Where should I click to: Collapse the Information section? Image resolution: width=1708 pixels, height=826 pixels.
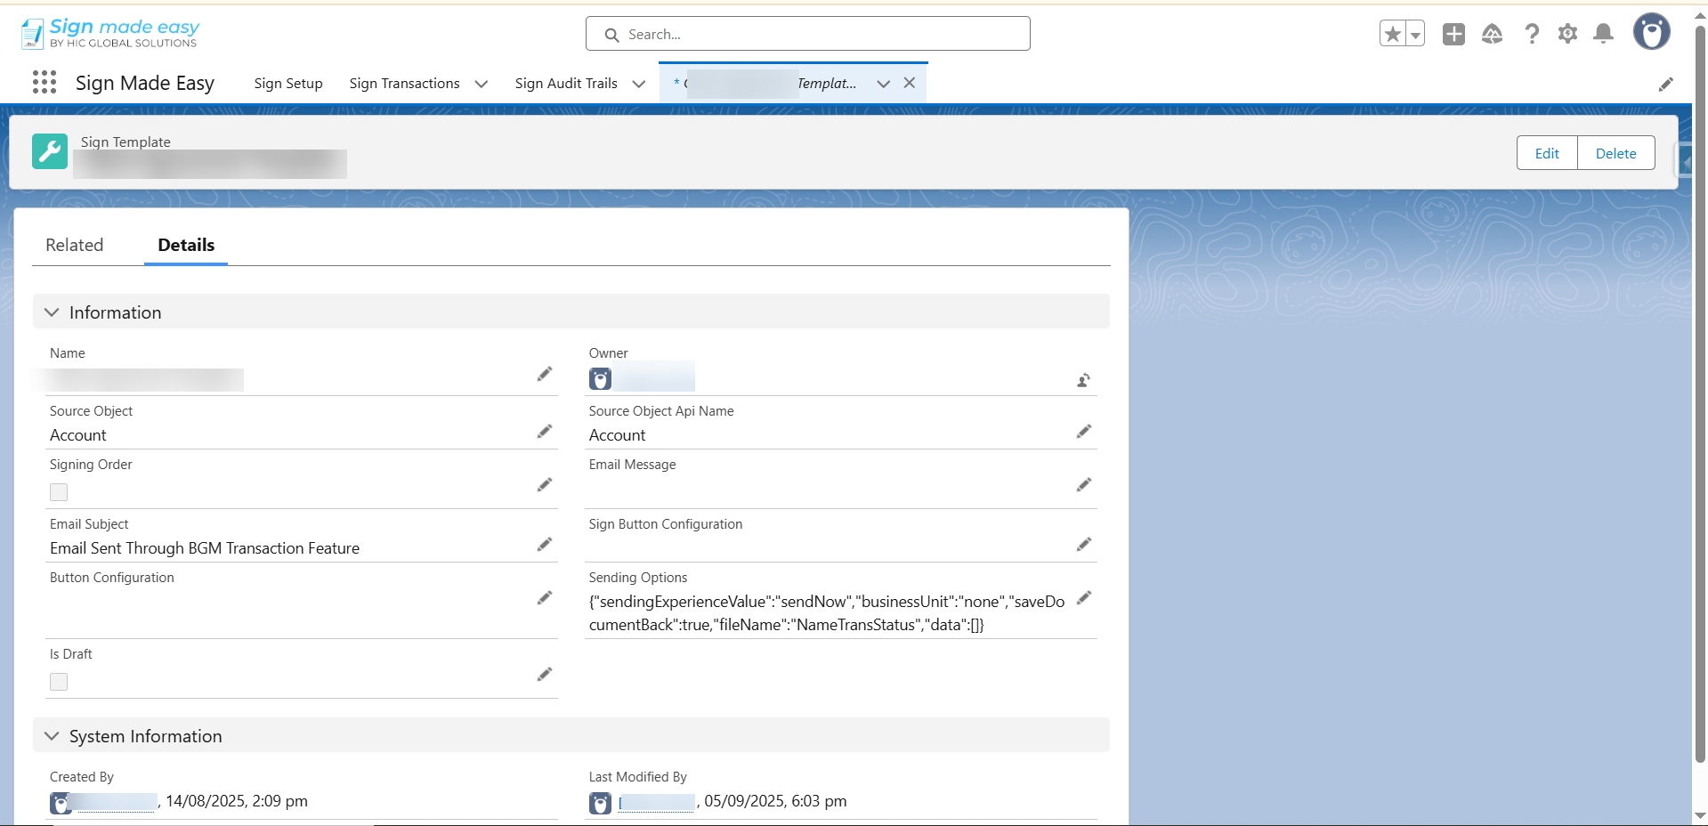(x=52, y=312)
